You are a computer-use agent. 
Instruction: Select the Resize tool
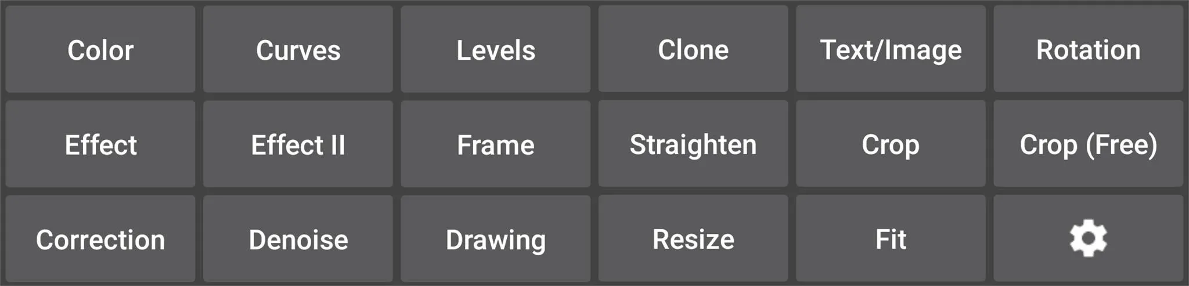[x=693, y=238]
